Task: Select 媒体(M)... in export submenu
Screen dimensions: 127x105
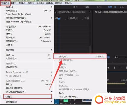Action: [x=80, y=56]
